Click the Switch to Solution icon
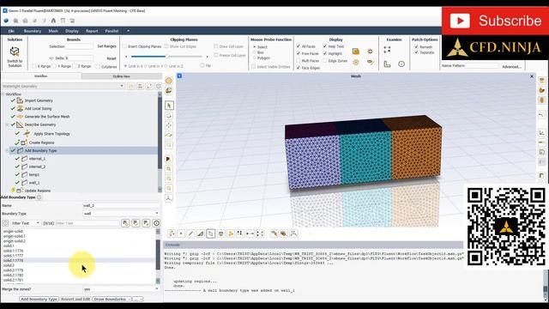This screenshot has width=549, height=309. [15, 51]
